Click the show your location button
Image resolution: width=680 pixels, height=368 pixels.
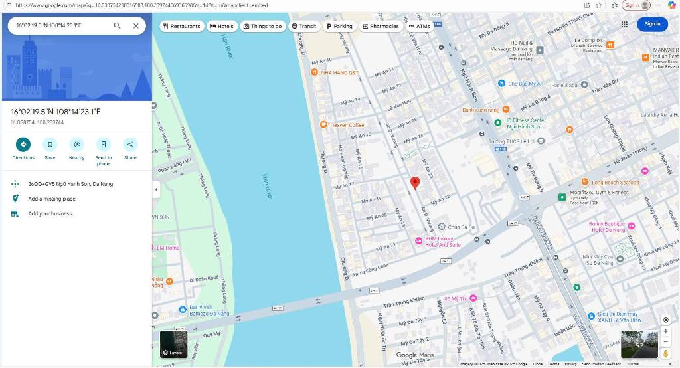click(666, 320)
